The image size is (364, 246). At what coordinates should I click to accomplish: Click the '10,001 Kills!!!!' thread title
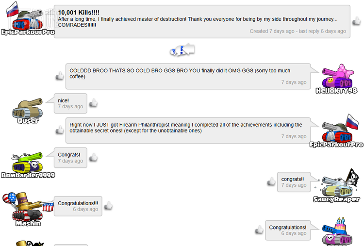click(79, 12)
